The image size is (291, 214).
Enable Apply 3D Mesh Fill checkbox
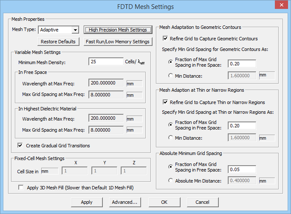tap(21, 187)
